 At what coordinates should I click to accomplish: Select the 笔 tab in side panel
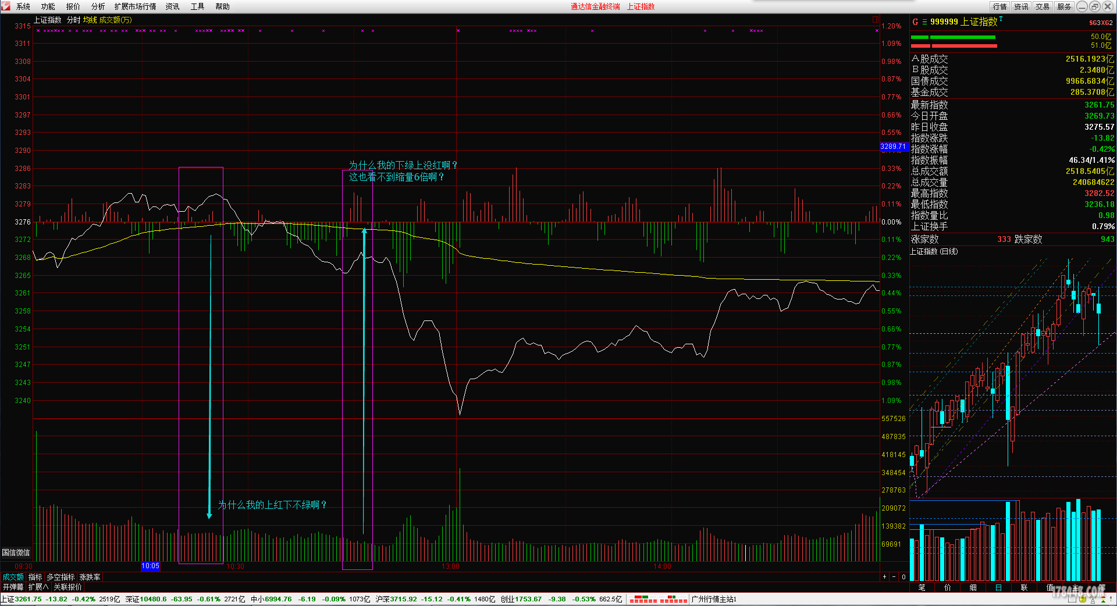922,587
